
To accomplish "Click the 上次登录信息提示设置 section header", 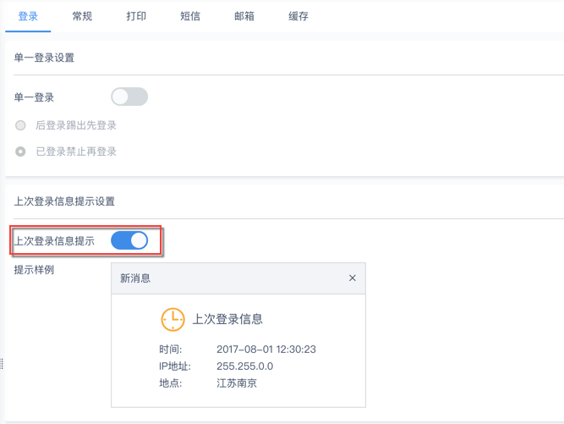I will coord(64,201).
